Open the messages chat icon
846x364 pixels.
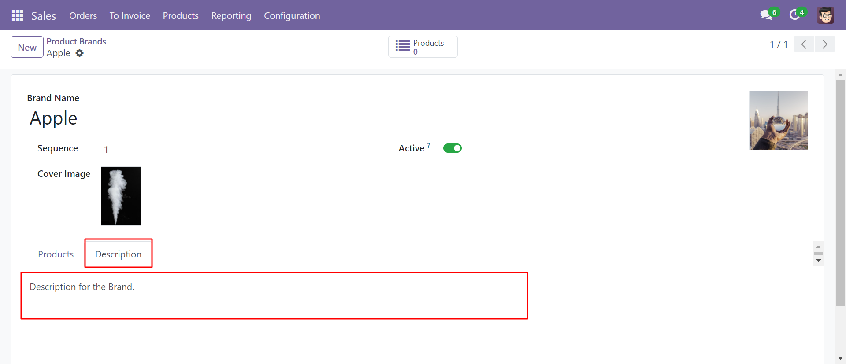coord(767,15)
